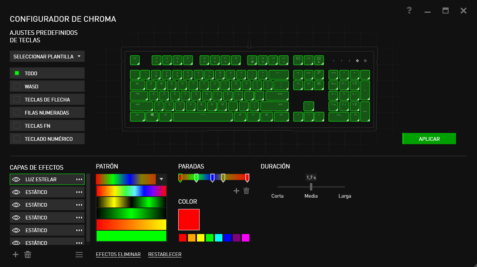Select the Windows logo key on keyboard
The image size is (477, 267).
tap(152, 116)
